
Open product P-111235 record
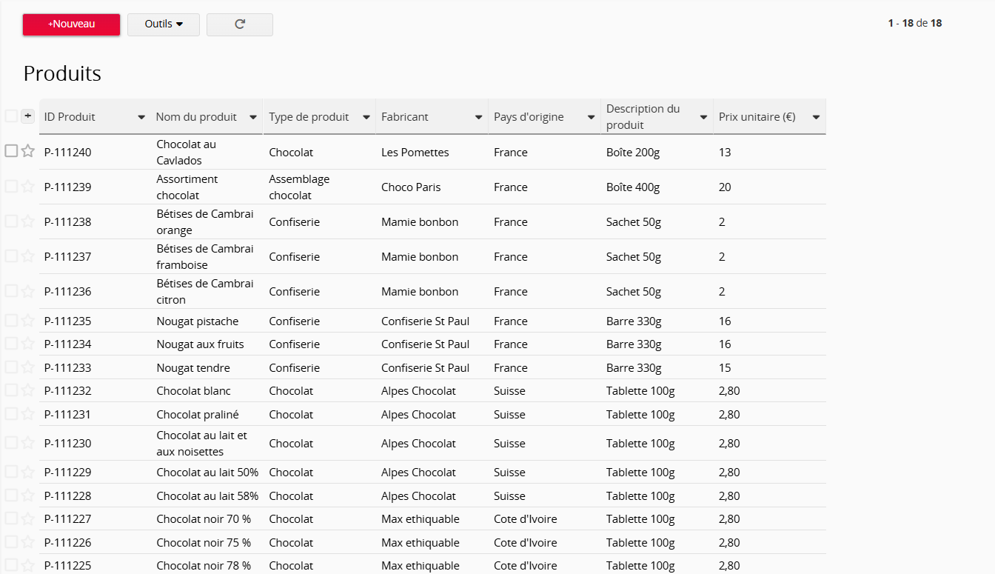click(68, 321)
